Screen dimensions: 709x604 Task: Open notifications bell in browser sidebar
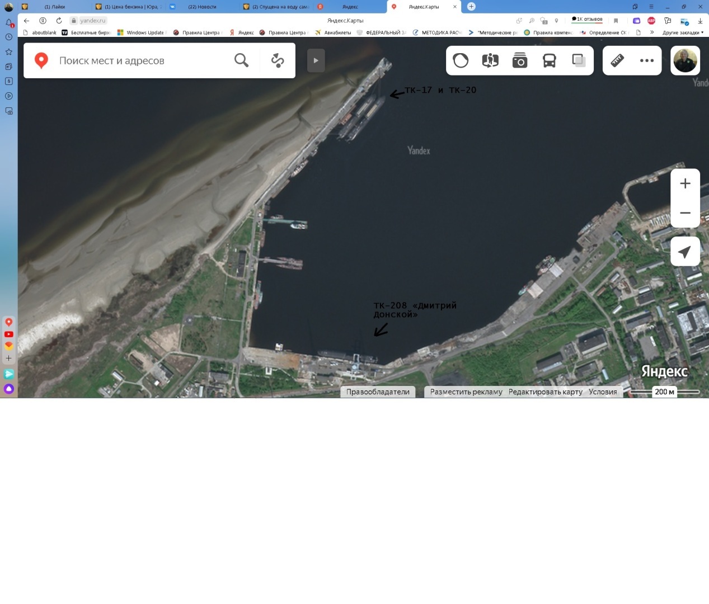[x=9, y=23]
